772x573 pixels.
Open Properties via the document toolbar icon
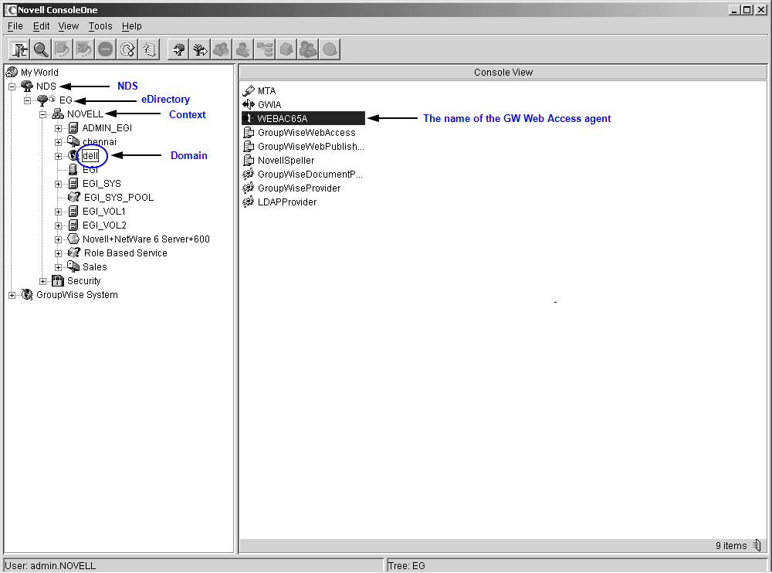[x=149, y=49]
